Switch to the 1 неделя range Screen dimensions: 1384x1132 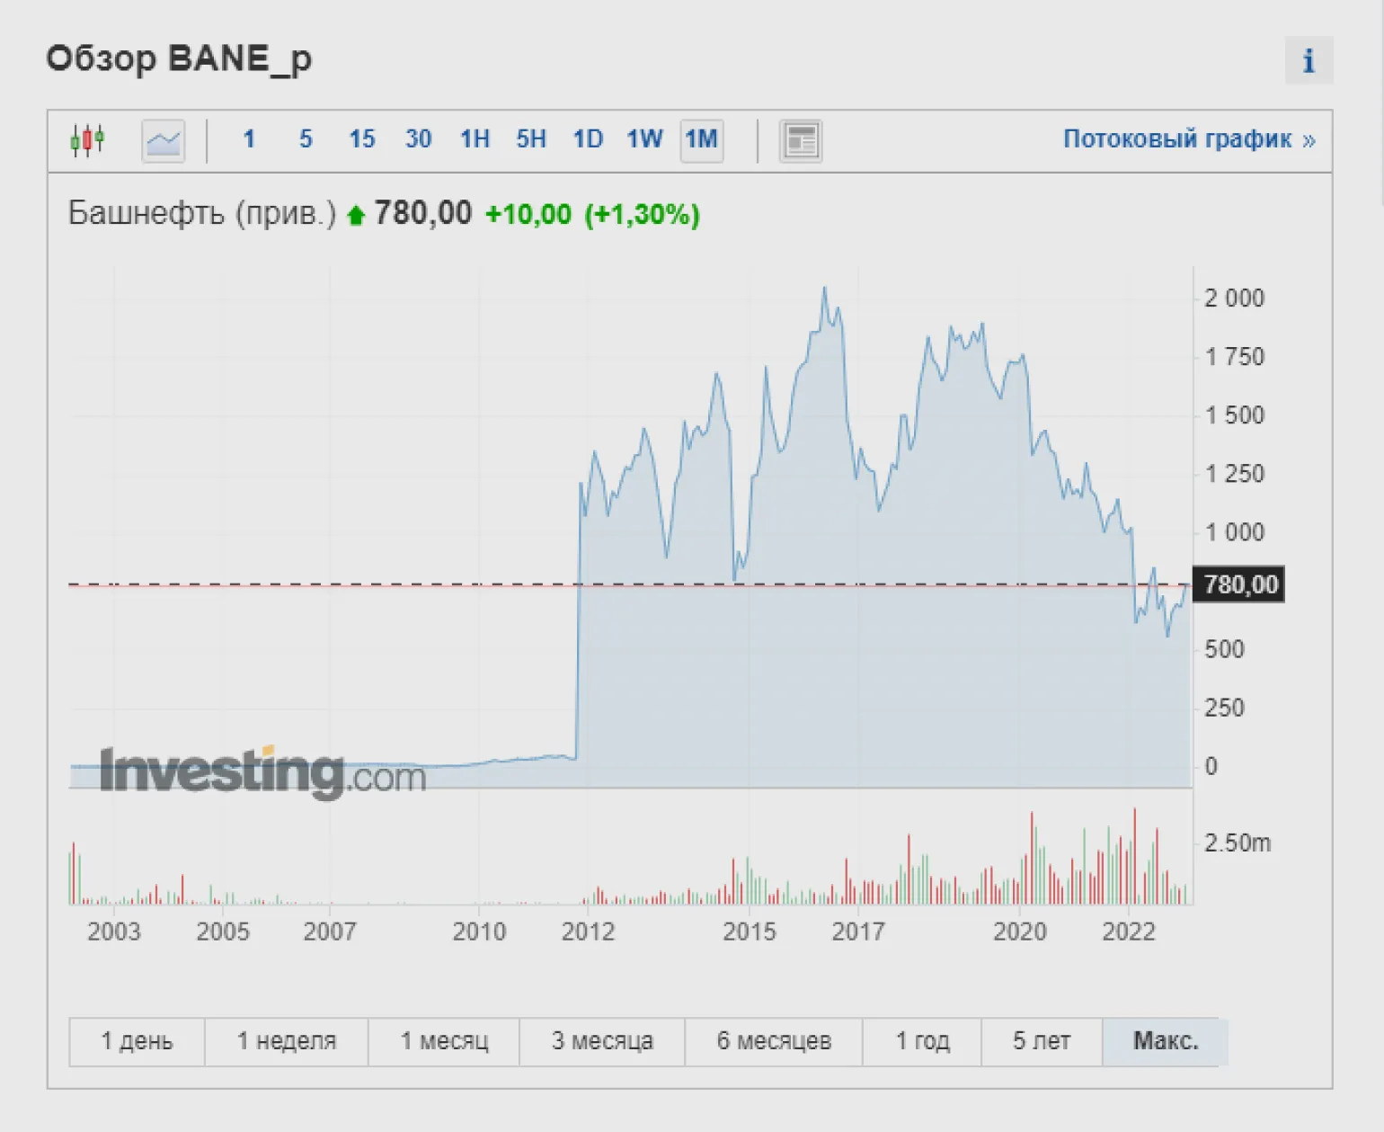287,1041
